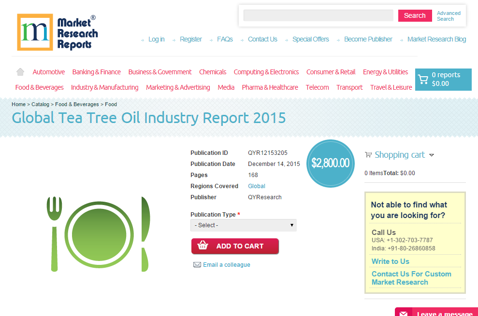Open the Publication Type dropdown

[243, 225]
